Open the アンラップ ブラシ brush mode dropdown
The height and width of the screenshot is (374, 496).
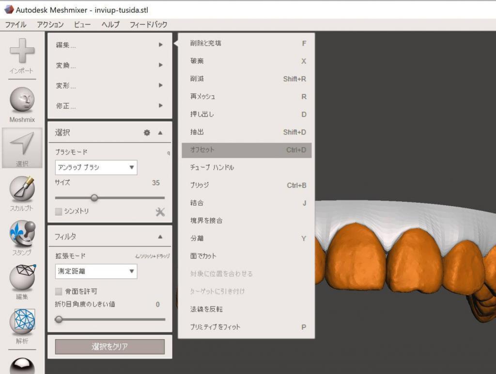[x=96, y=167]
